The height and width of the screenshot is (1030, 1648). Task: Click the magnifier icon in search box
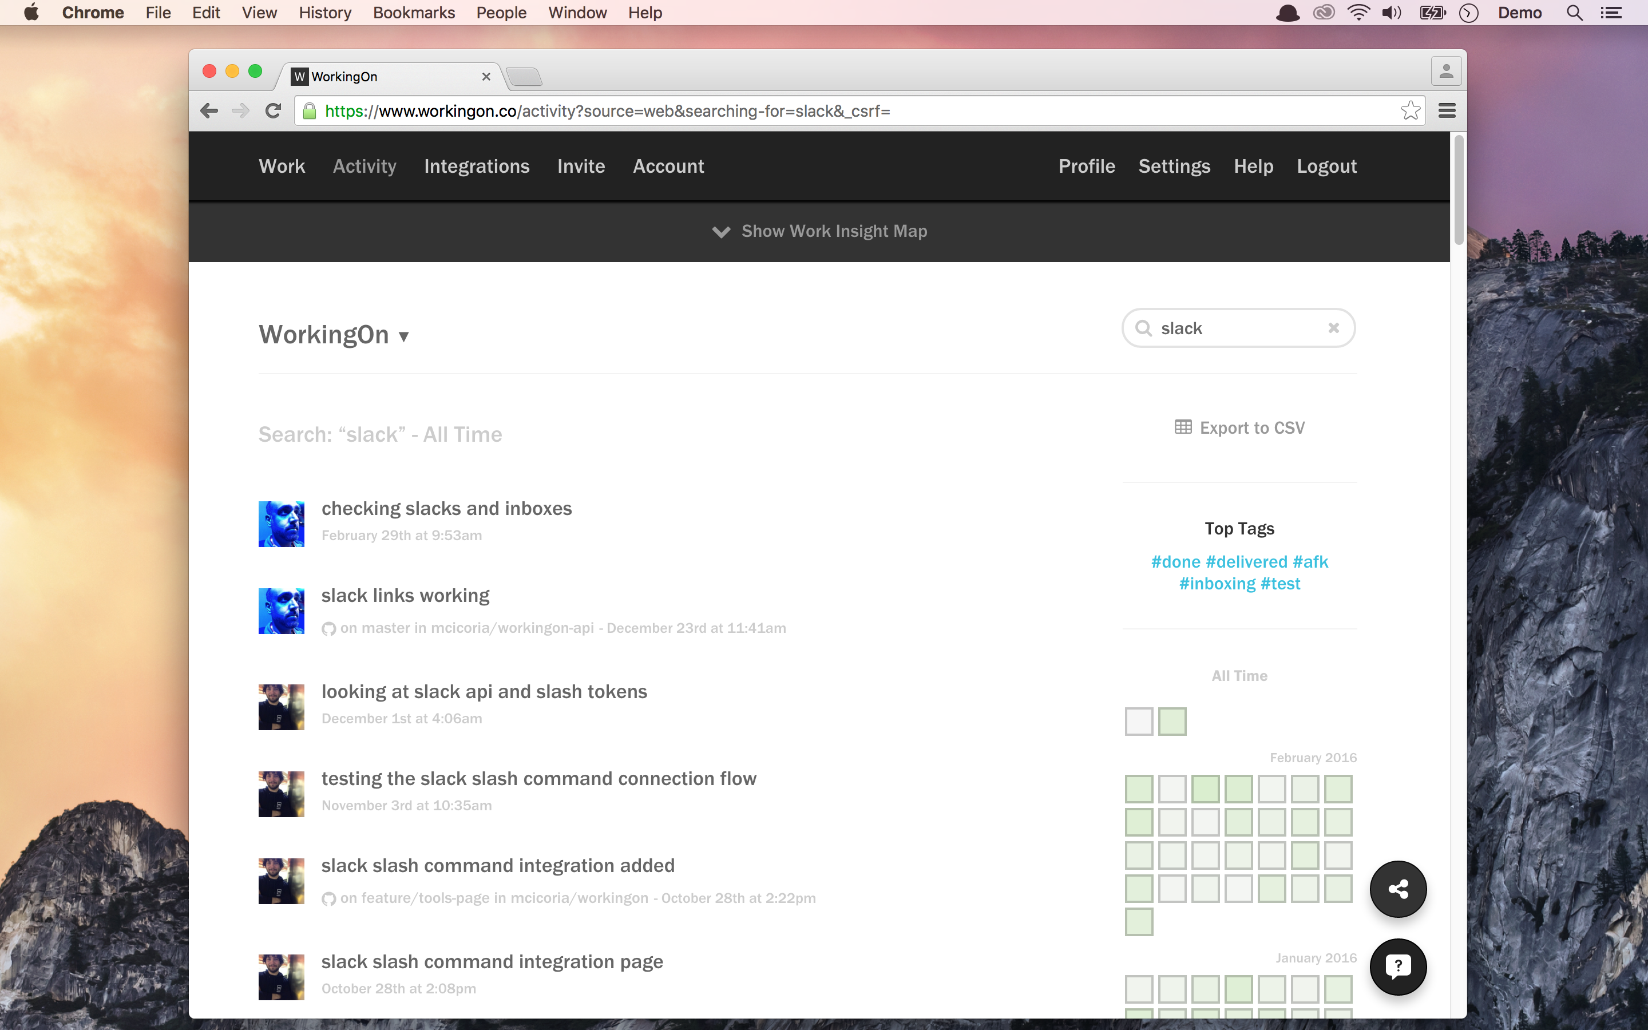1143,328
